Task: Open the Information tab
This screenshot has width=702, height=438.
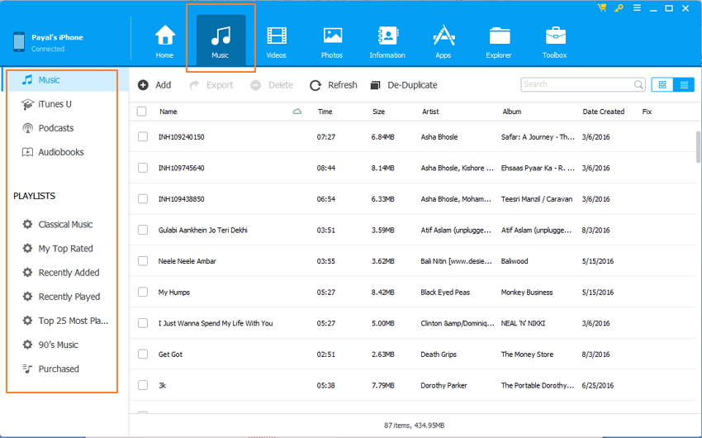Action: (387, 41)
